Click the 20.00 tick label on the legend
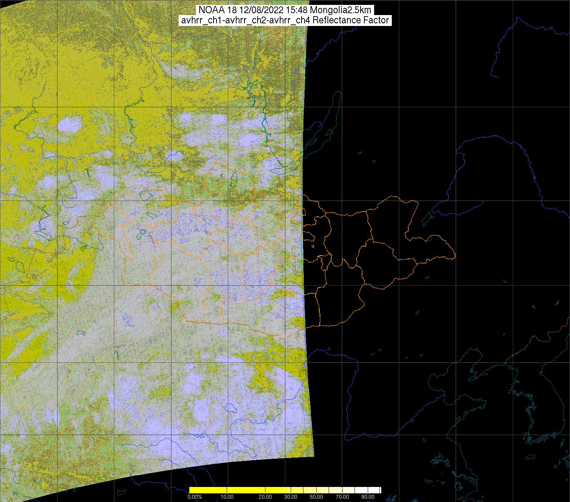Viewport: 570px width, 502px height. (x=265, y=497)
